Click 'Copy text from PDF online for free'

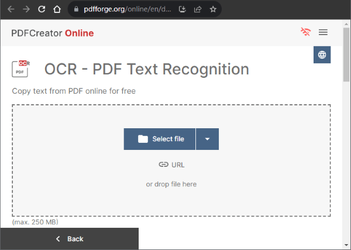tap(74, 91)
